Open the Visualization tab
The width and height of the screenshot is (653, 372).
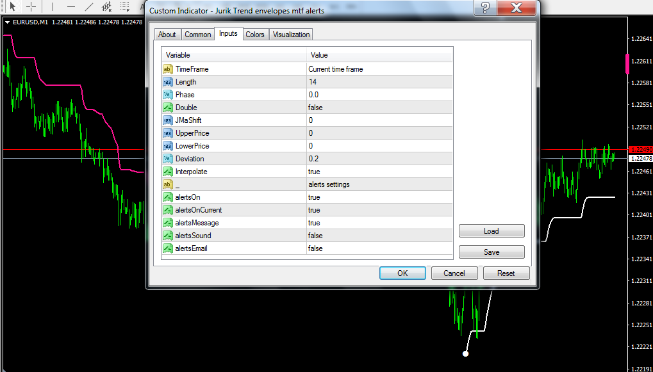291,35
